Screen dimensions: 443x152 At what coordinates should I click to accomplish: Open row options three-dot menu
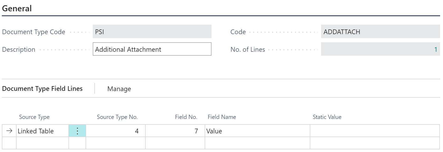point(77,131)
